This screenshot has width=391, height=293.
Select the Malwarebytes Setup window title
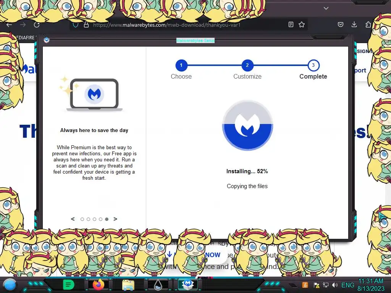point(195,40)
